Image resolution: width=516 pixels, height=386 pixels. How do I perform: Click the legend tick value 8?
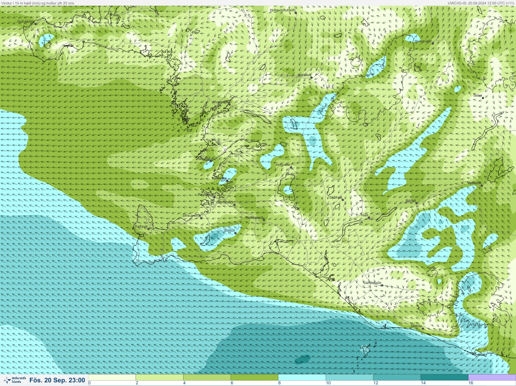coord(280,383)
